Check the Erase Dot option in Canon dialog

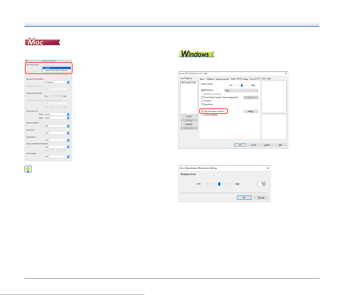pyautogui.click(x=202, y=101)
